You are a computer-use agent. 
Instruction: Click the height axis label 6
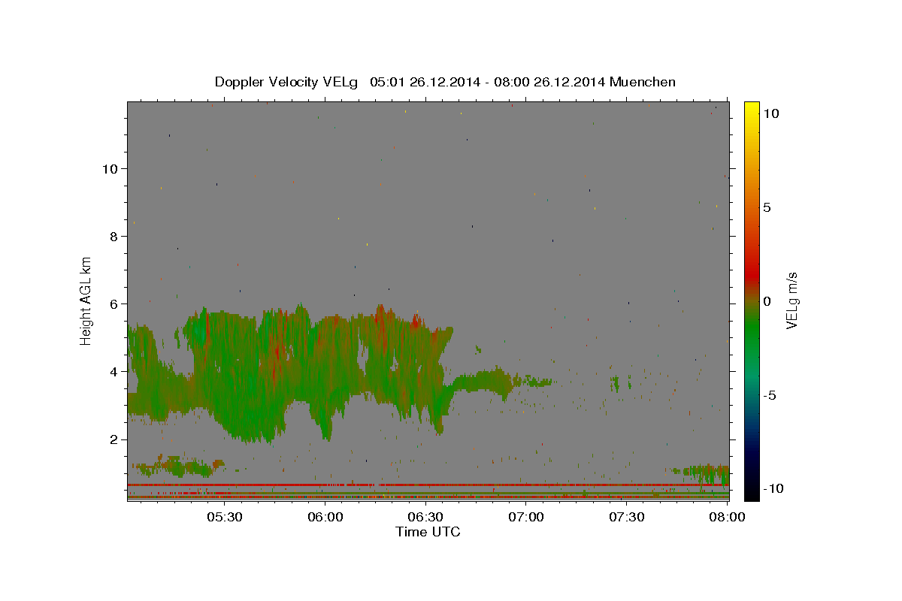(x=114, y=304)
